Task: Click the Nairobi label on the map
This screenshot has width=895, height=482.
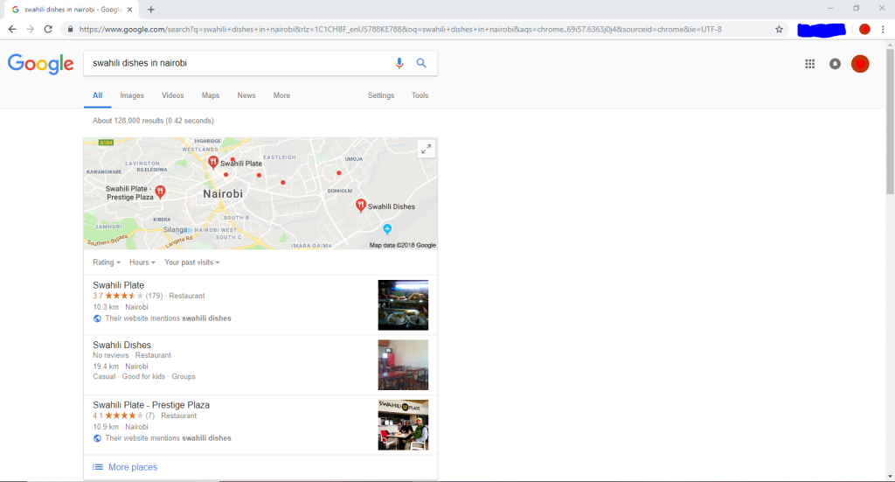Action: click(x=223, y=194)
